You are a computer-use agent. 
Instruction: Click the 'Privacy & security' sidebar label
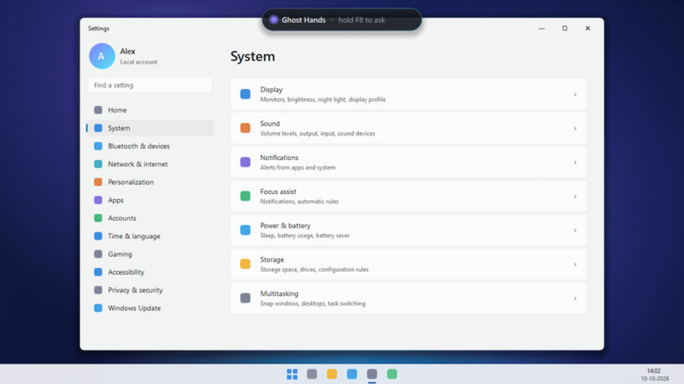[x=135, y=290]
